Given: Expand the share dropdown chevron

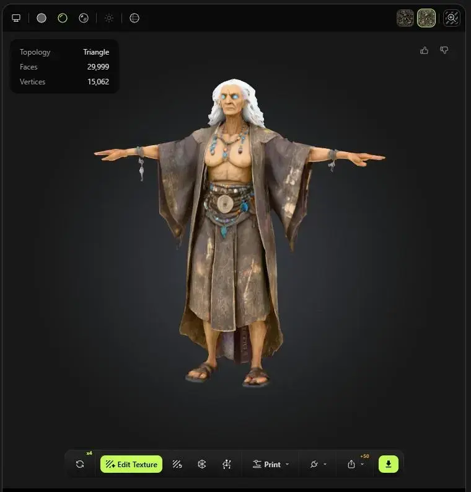Looking at the screenshot, I should pos(363,464).
